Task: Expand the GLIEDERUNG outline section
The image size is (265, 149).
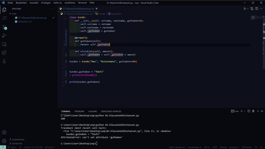Action: pos(17,139)
